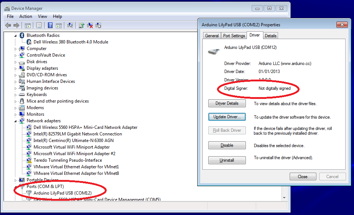Open the View menu
The image size is (354, 215).
pyautogui.click(x=42, y=16)
